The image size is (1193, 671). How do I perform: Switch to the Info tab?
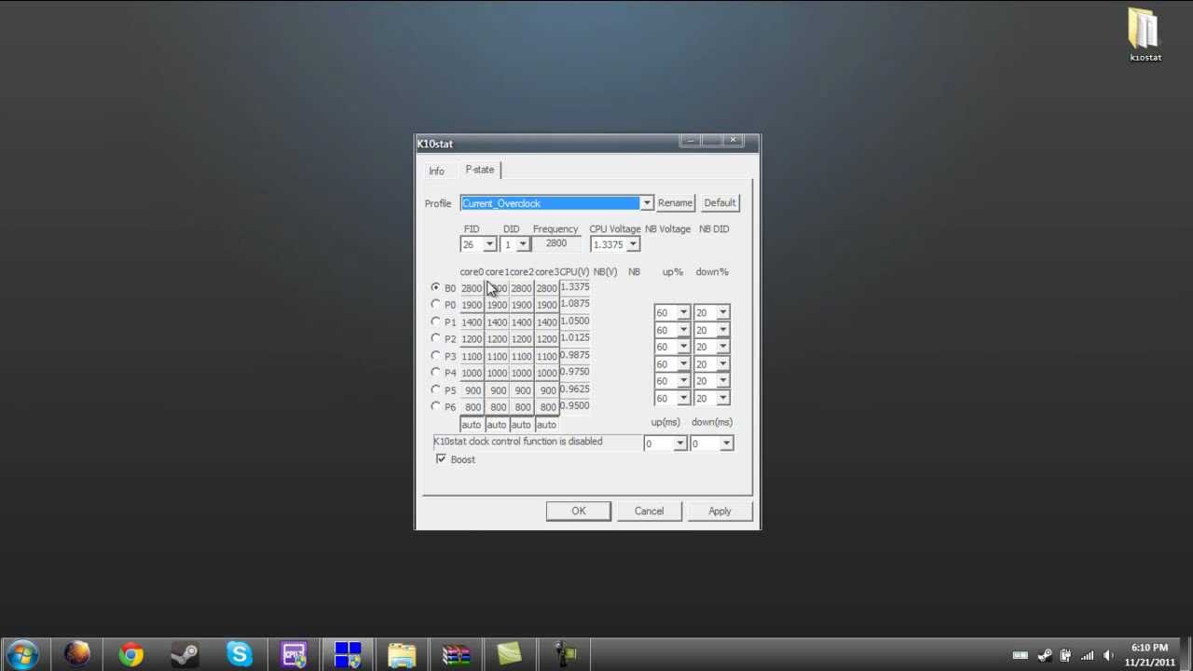[436, 171]
